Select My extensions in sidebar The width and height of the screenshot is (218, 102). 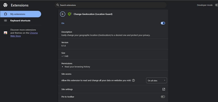coord(21,14)
